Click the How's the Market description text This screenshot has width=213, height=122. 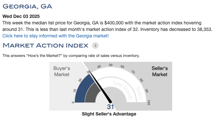pos(71,56)
